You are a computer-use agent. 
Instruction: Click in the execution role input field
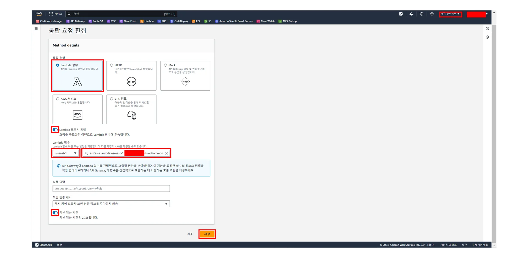(111, 189)
